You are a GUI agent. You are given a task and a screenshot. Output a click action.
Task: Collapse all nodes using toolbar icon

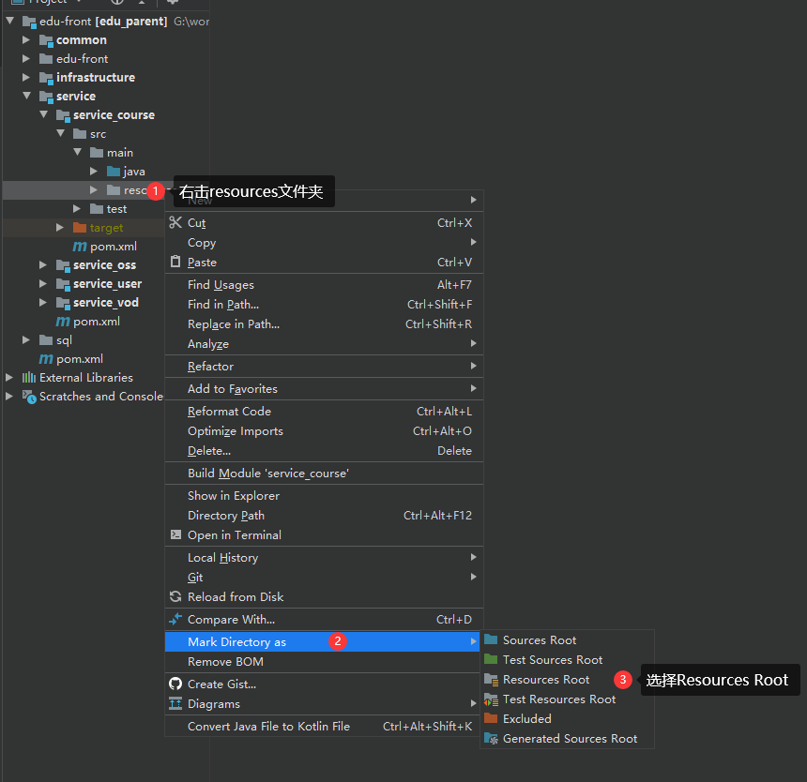point(142,4)
